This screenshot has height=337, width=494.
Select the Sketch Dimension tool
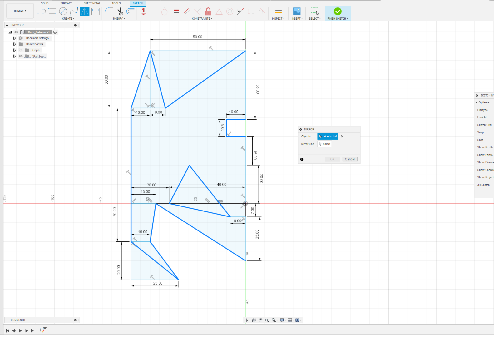coord(96,12)
